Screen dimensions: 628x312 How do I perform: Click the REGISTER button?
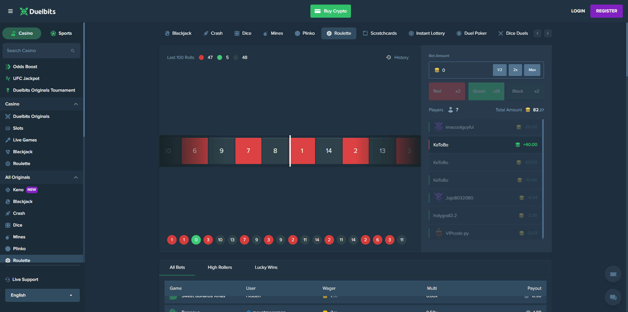click(606, 11)
